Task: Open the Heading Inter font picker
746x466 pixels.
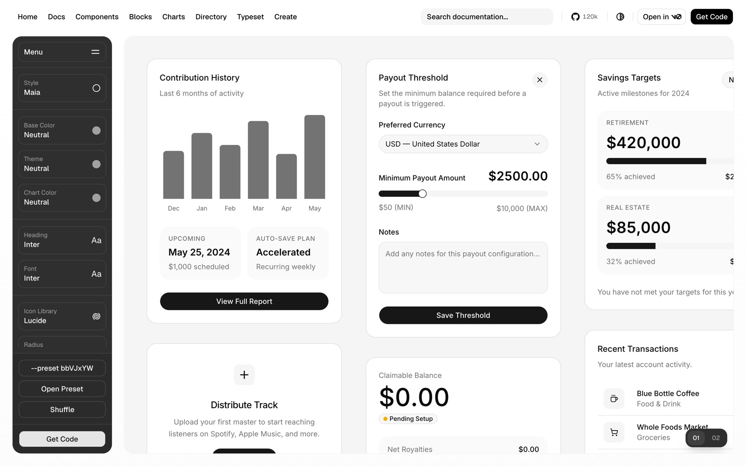Action: (x=62, y=240)
